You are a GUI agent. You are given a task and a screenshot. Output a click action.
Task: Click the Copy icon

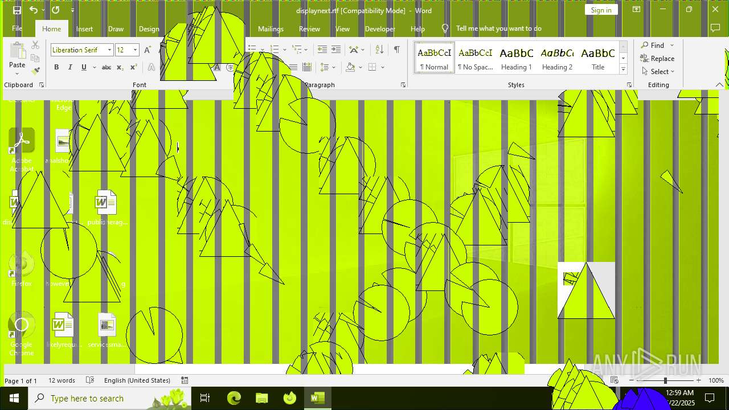(x=35, y=58)
